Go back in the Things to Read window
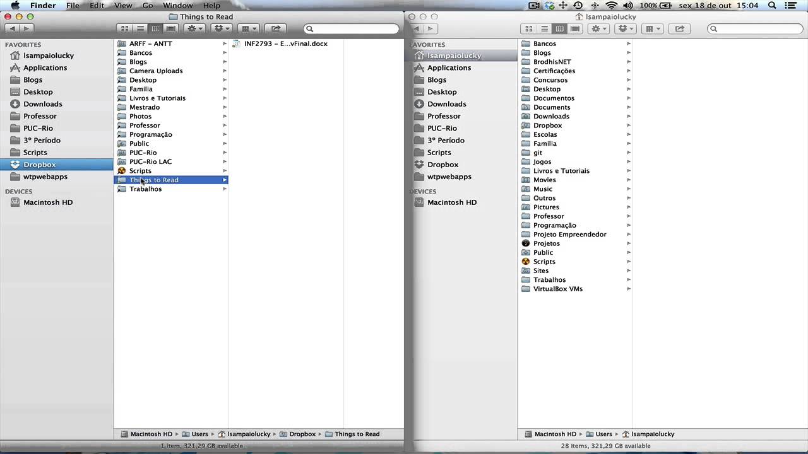This screenshot has width=808, height=454. pyautogui.click(x=13, y=28)
